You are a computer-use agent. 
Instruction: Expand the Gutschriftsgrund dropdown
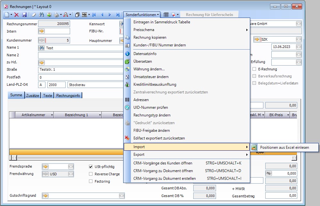(x=122, y=196)
